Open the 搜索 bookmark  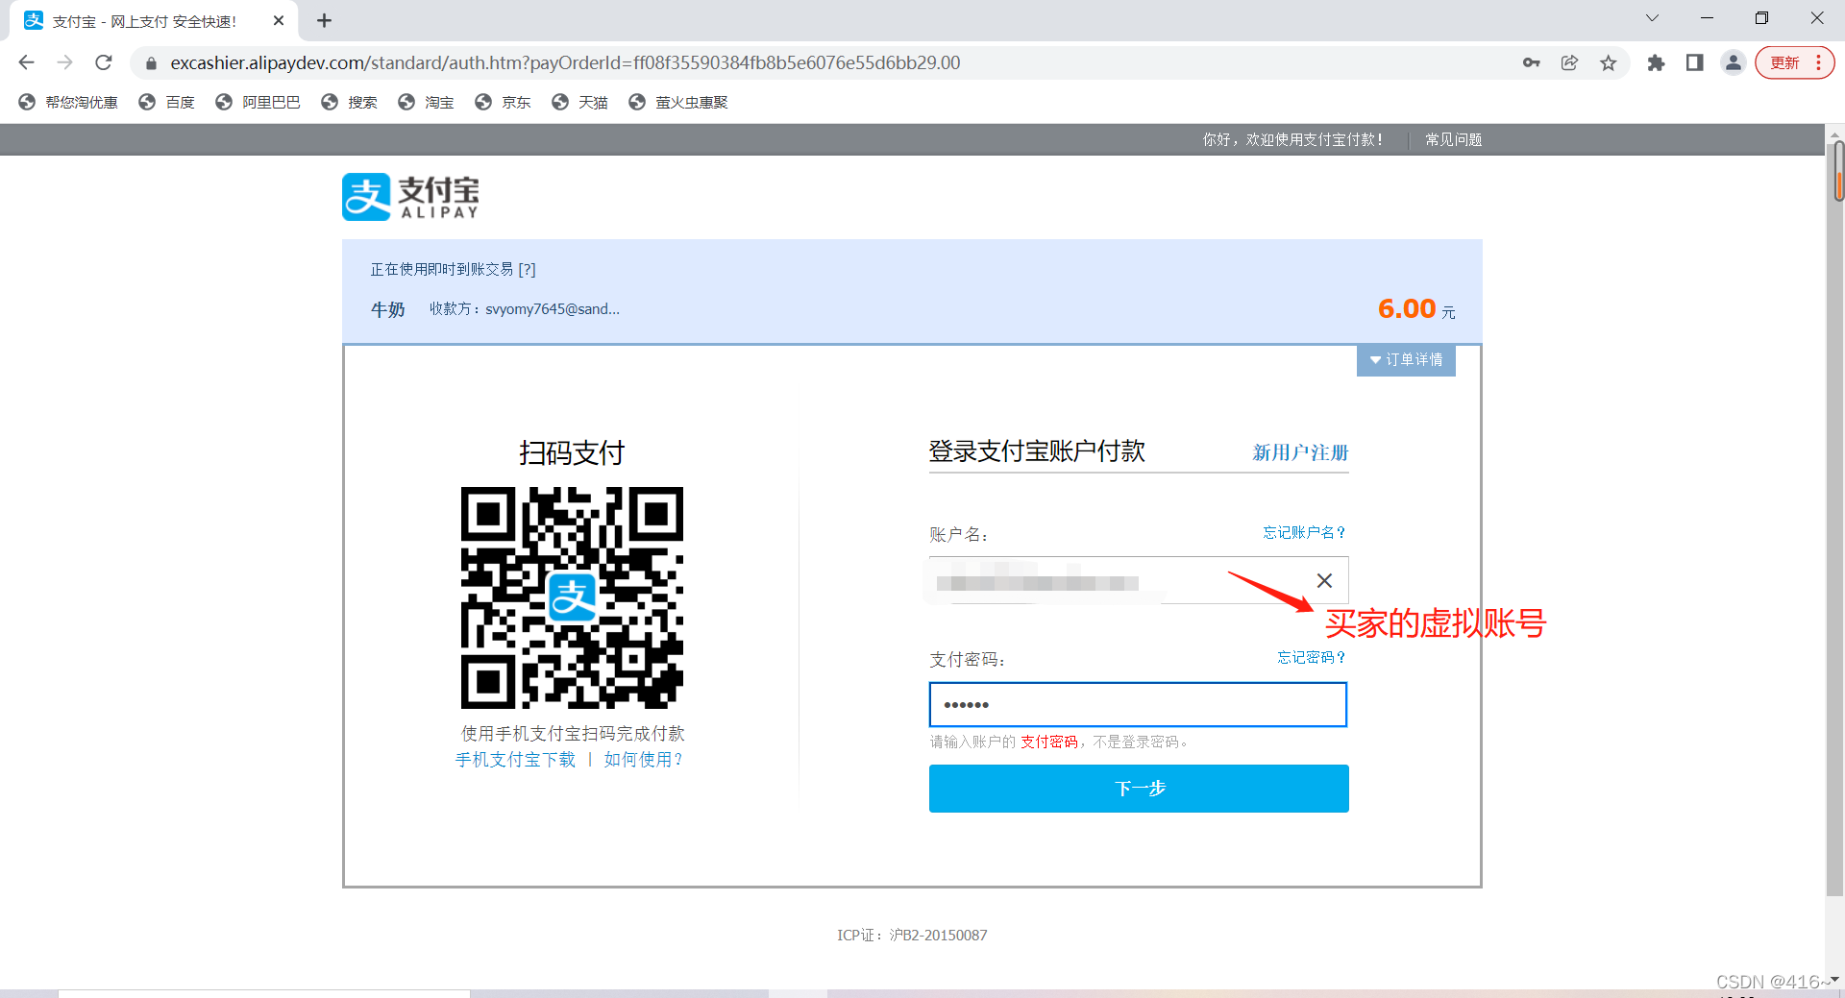(x=349, y=102)
